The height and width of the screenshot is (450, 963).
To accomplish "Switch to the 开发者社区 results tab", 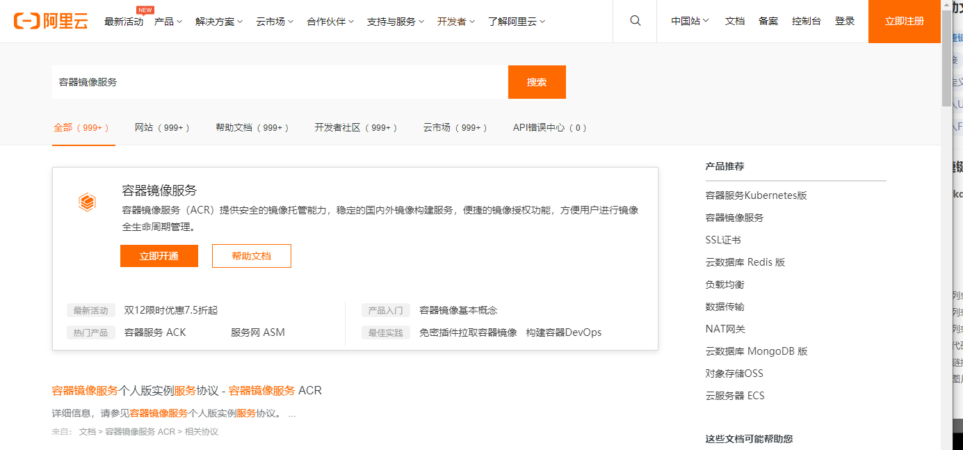I will click(356, 128).
